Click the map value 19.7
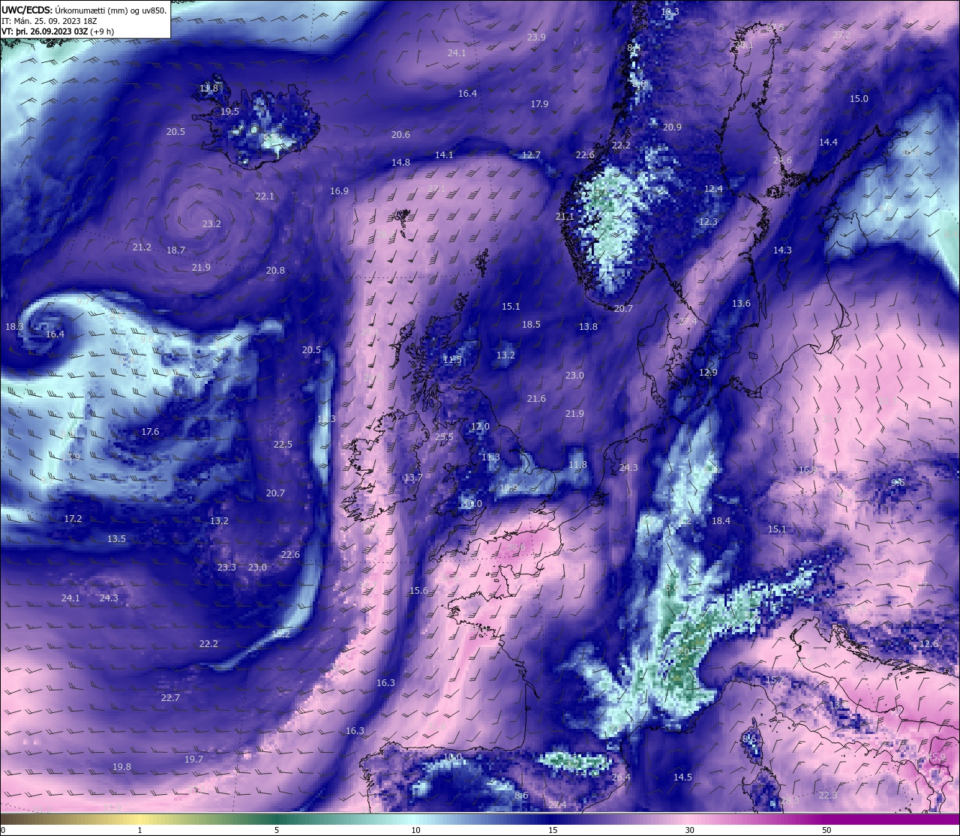This screenshot has height=836, width=960. click(193, 760)
